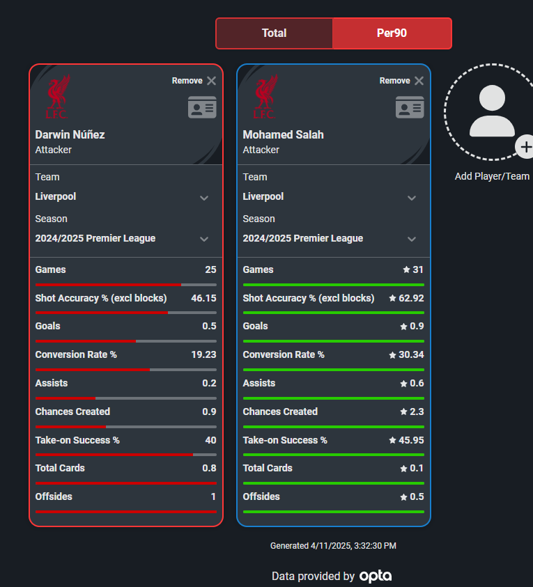Screen dimensions: 533x587
Task: Click the Mohamed Salah name heading
Action: click(283, 135)
